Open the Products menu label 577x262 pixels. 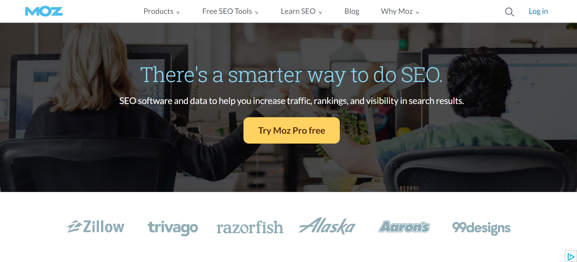coord(158,11)
